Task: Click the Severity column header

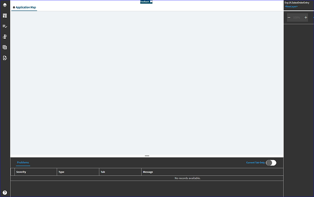Action: pyautogui.click(x=35, y=172)
